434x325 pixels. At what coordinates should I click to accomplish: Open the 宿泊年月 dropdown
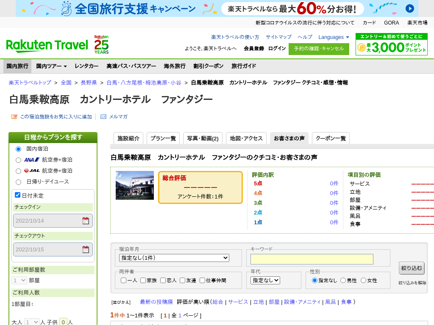tap(174, 258)
